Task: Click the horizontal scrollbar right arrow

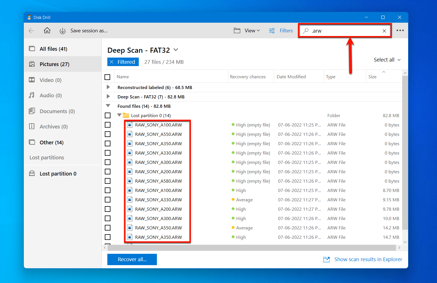Action: (399, 248)
